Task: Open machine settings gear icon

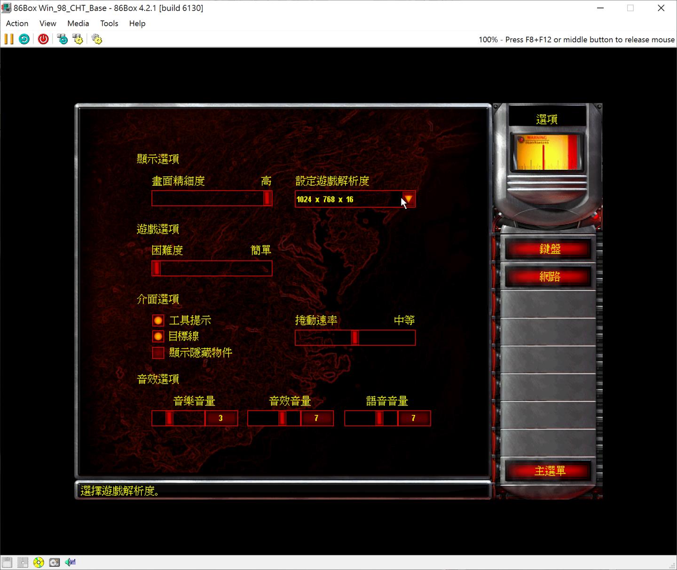Action: coord(97,39)
